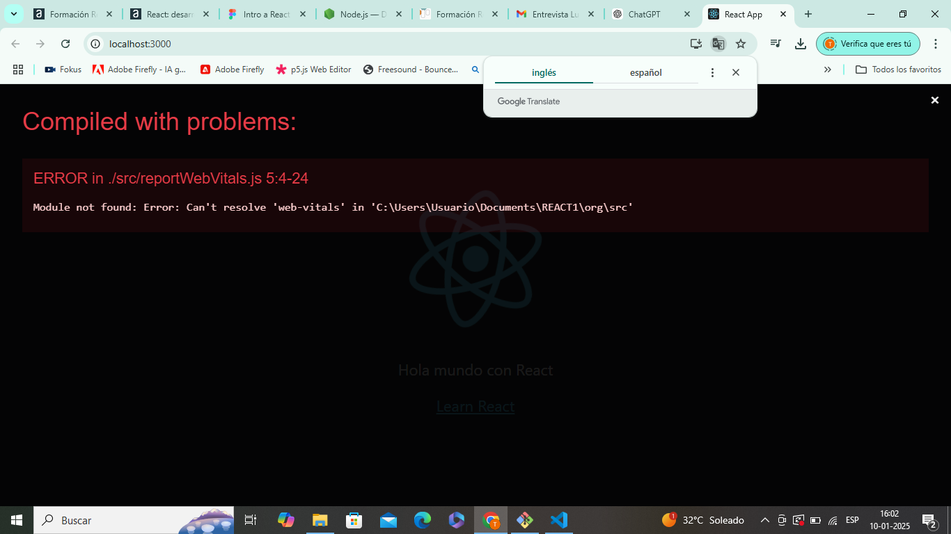Click the reportWebVitals.js error heading

(x=171, y=178)
